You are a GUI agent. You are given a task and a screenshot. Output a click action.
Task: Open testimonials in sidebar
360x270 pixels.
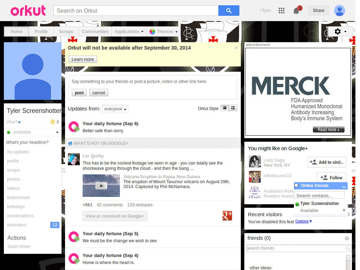tap(18, 198)
